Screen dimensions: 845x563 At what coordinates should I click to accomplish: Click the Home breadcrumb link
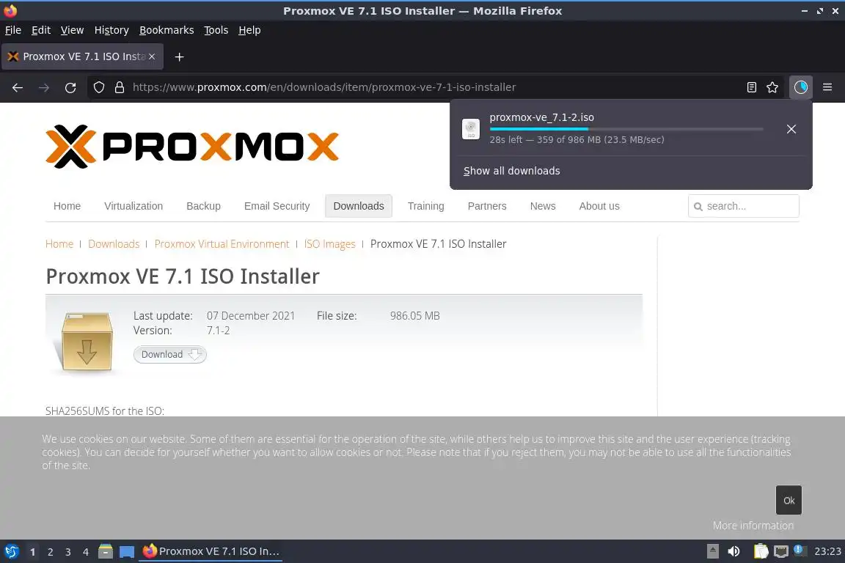point(59,244)
